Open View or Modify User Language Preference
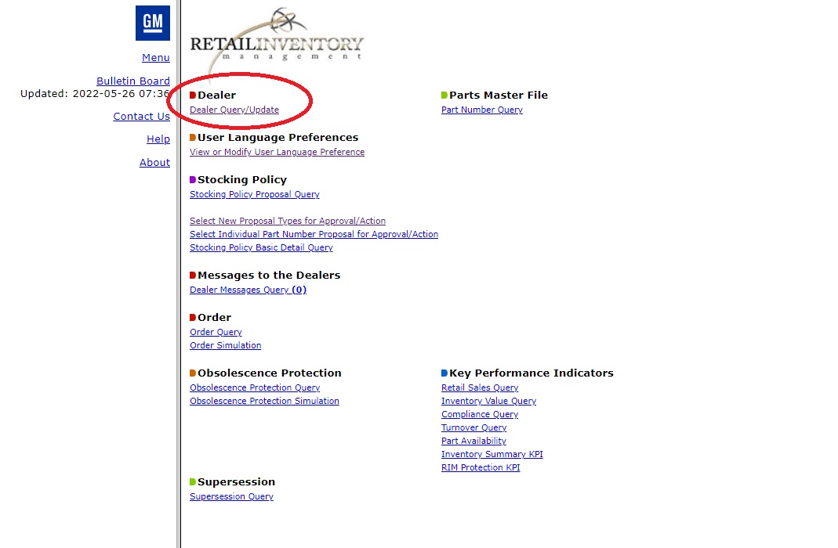838x548 pixels. click(278, 152)
